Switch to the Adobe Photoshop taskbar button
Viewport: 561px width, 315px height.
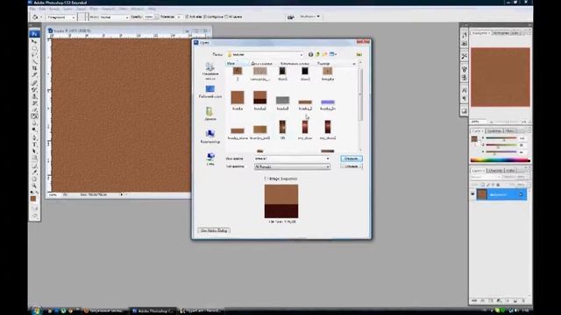pos(153,311)
